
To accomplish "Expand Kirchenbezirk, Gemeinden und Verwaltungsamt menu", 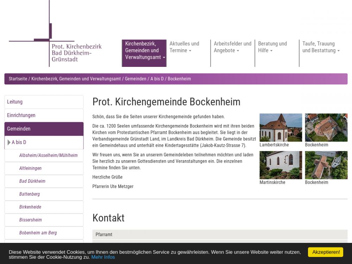I will pyautogui.click(x=144, y=50).
